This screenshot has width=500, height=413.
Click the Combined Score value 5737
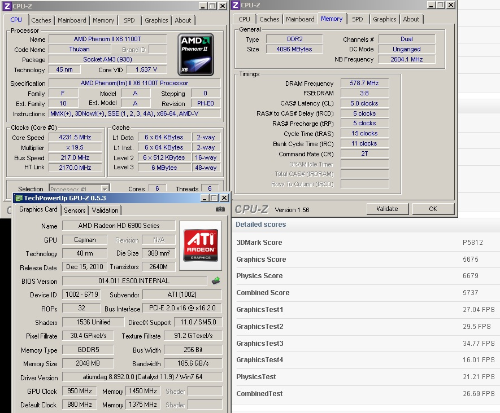471,293
